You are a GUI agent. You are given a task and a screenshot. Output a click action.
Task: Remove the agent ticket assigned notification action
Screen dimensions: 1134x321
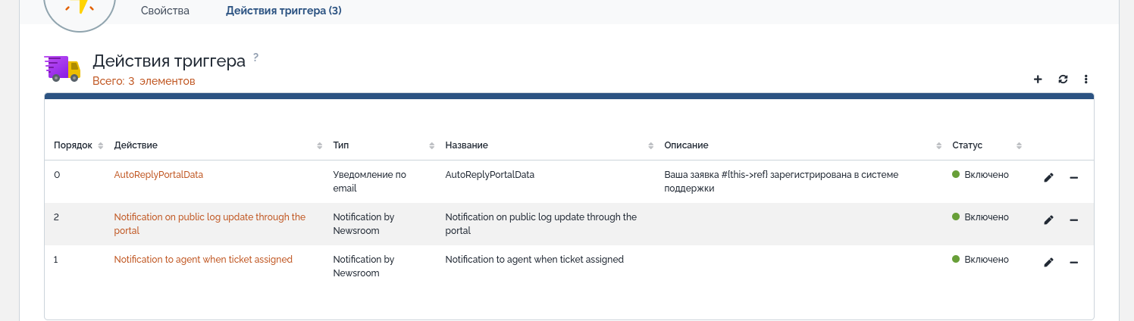(1073, 262)
